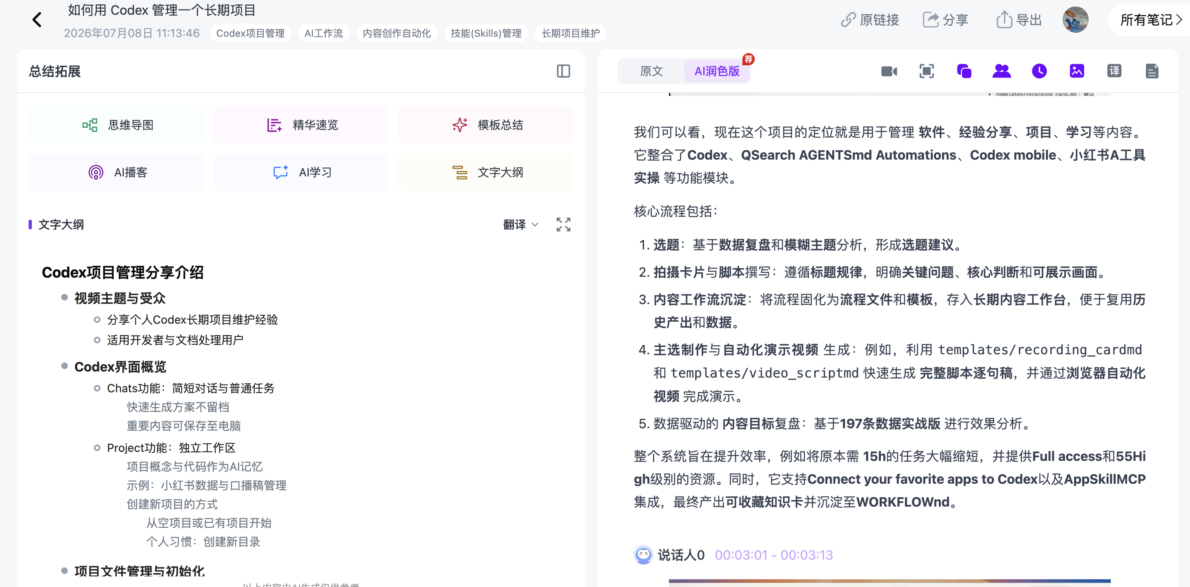Screen dimensions: 1190x587
Task: Click the video camera icon
Action: [889, 71]
